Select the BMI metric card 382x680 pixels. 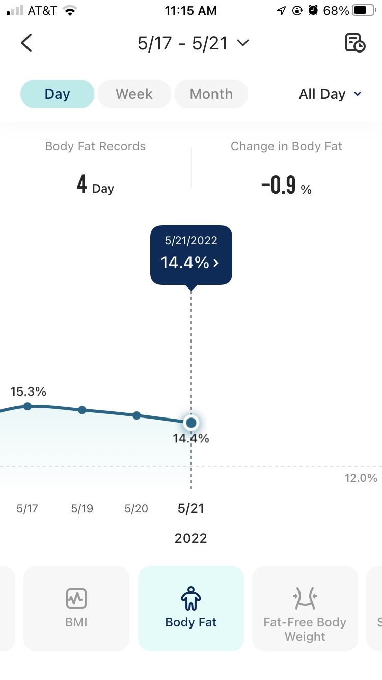pos(76,608)
